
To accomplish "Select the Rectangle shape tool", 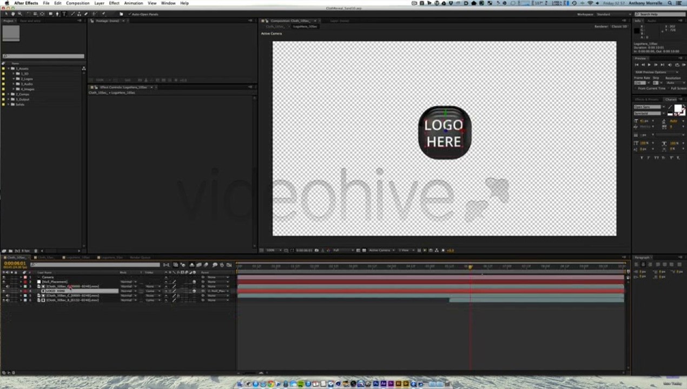I will coord(50,14).
